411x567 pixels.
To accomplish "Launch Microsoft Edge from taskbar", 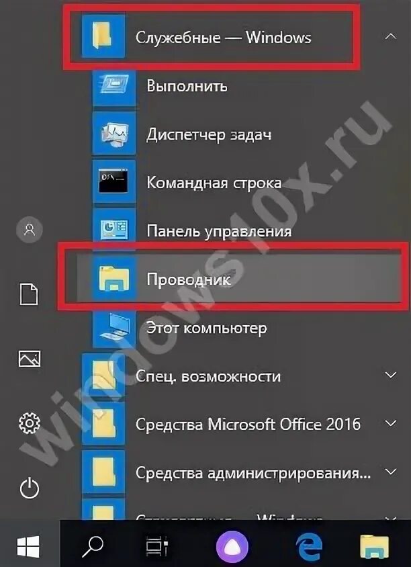I will pos(308,546).
